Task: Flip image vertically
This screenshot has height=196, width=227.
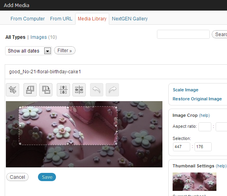Action: coord(63,90)
